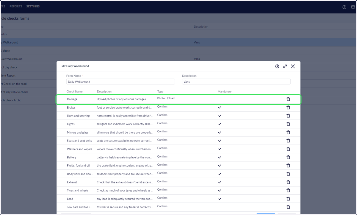
Task: Delete the Tyres and wheels check
Action: (x=288, y=190)
